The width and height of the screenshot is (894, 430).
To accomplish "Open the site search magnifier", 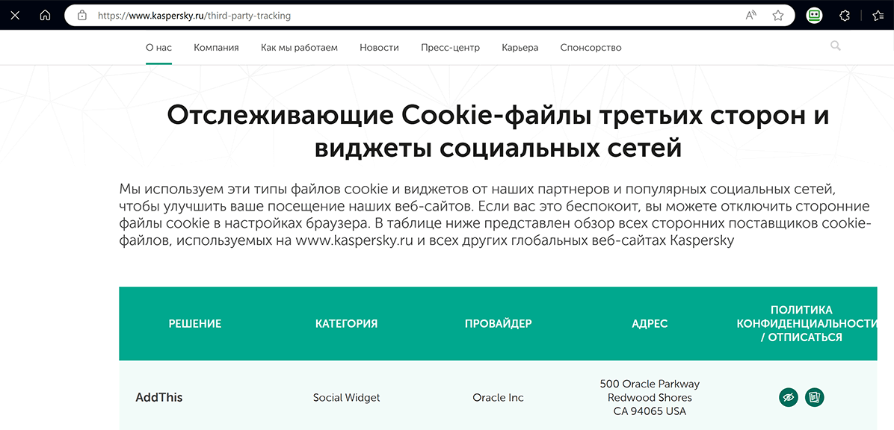I will [835, 46].
